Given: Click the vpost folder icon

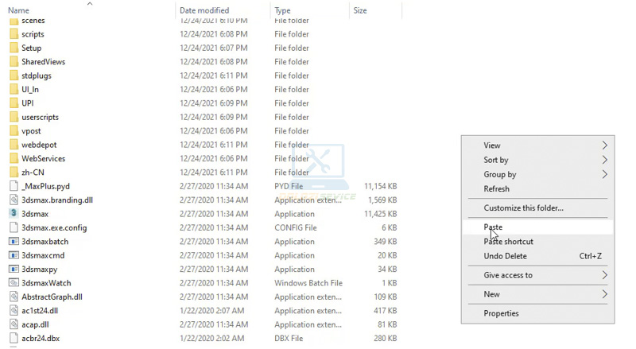Looking at the screenshot, I should tap(14, 130).
